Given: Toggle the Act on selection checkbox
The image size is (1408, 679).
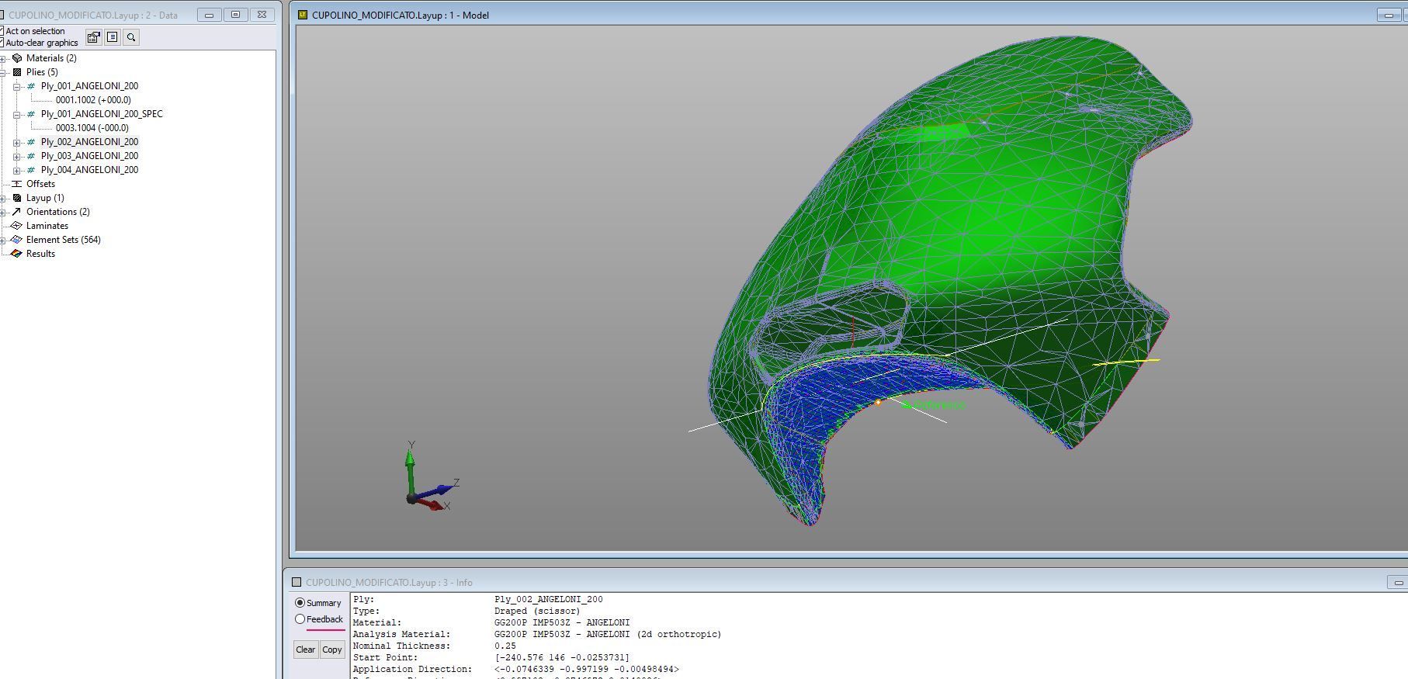Looking at the screenshot, I should point(2,31).
